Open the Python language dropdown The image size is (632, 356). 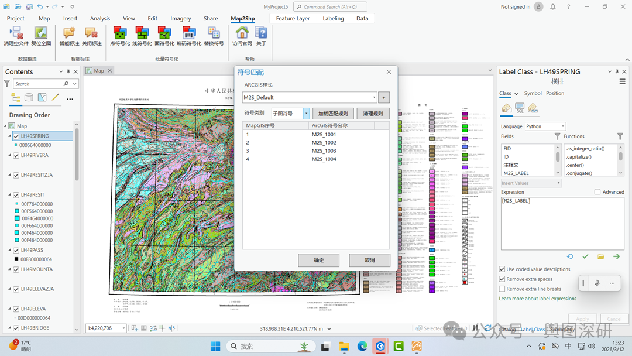pos(545,126)
